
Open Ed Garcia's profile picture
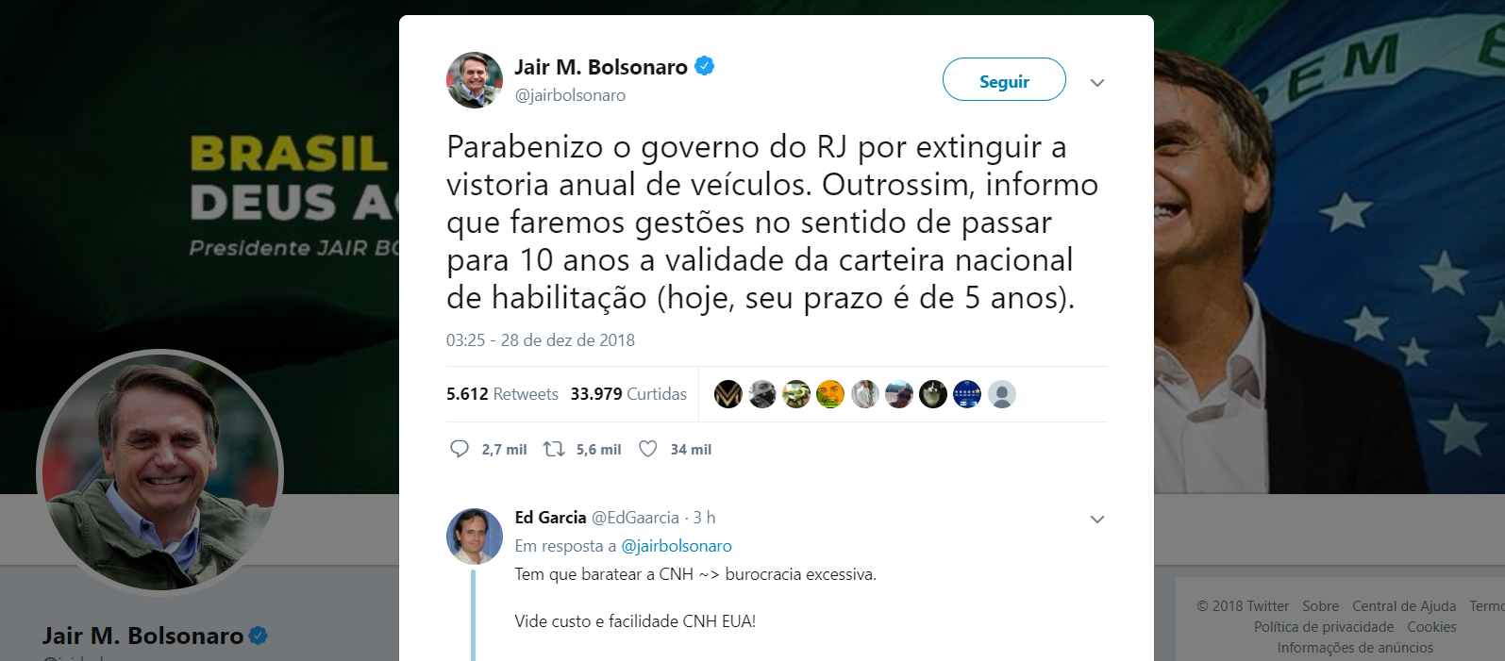coord(475,537)
